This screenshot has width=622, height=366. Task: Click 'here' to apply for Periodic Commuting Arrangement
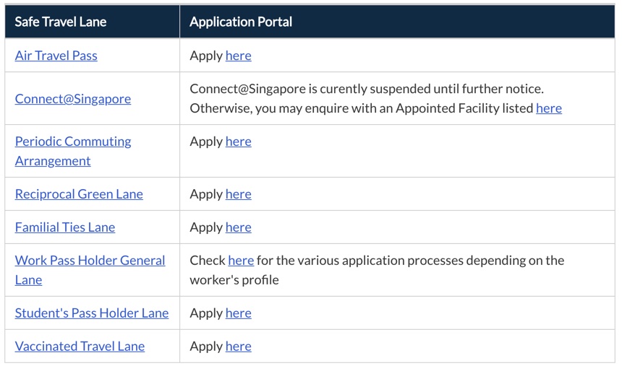point(238,141)
